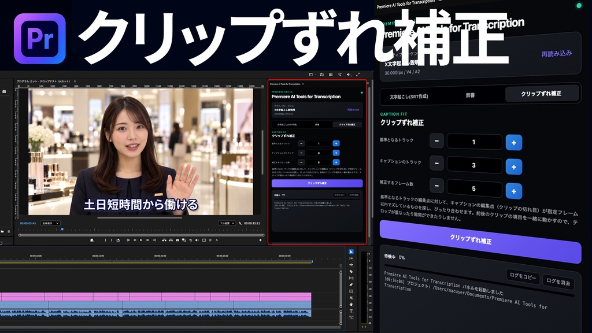Increase 補正するフレーム数 value in enlarged panel
Screen dimensions: 592x333
pos(513,191)
